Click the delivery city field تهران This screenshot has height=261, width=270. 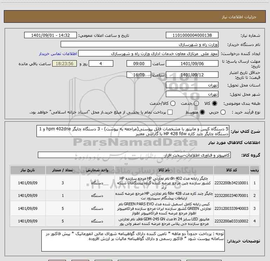[192, 94]
